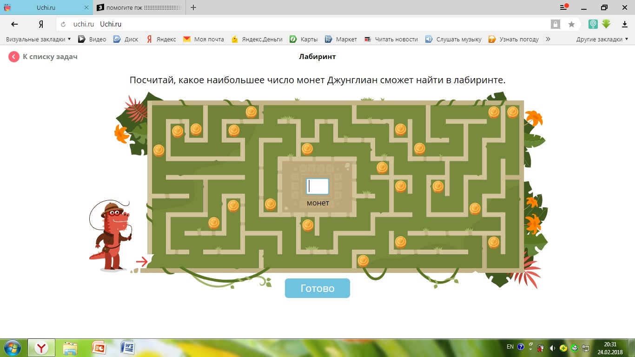Submit the answer with the Готово button
Image resolution: width=635 pixels, height=357 pixels.
pyautogui.click(x=317, y=288)
